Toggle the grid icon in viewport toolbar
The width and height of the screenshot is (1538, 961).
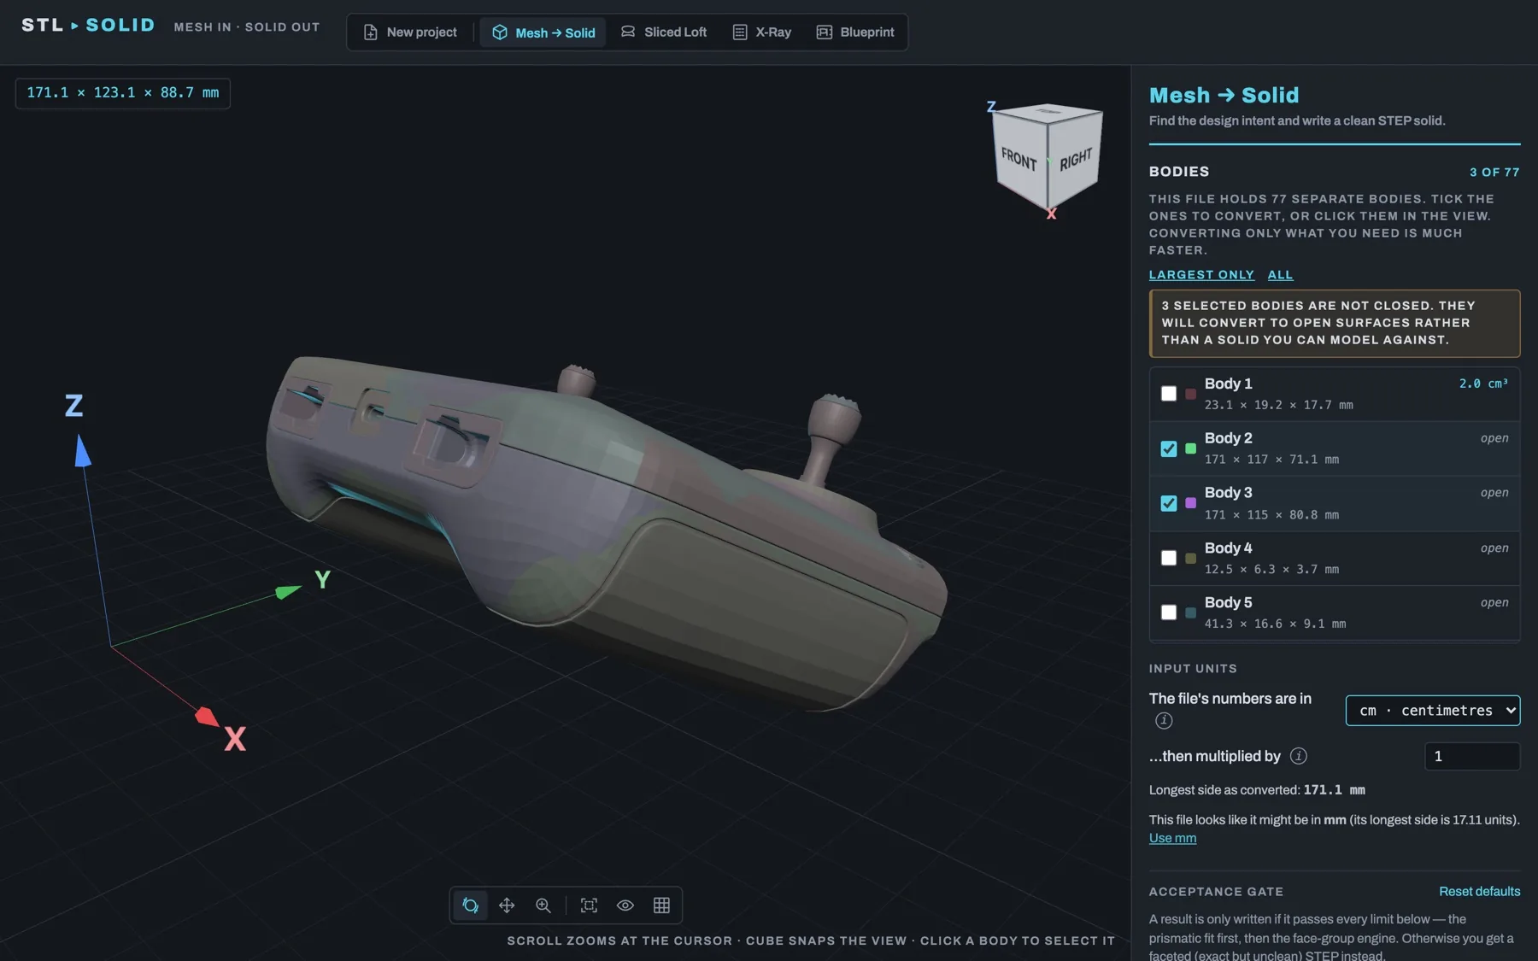[661, 905]
